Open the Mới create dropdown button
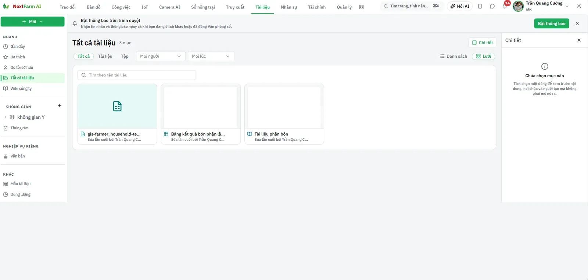588x280 pixels. pos(32,22)
